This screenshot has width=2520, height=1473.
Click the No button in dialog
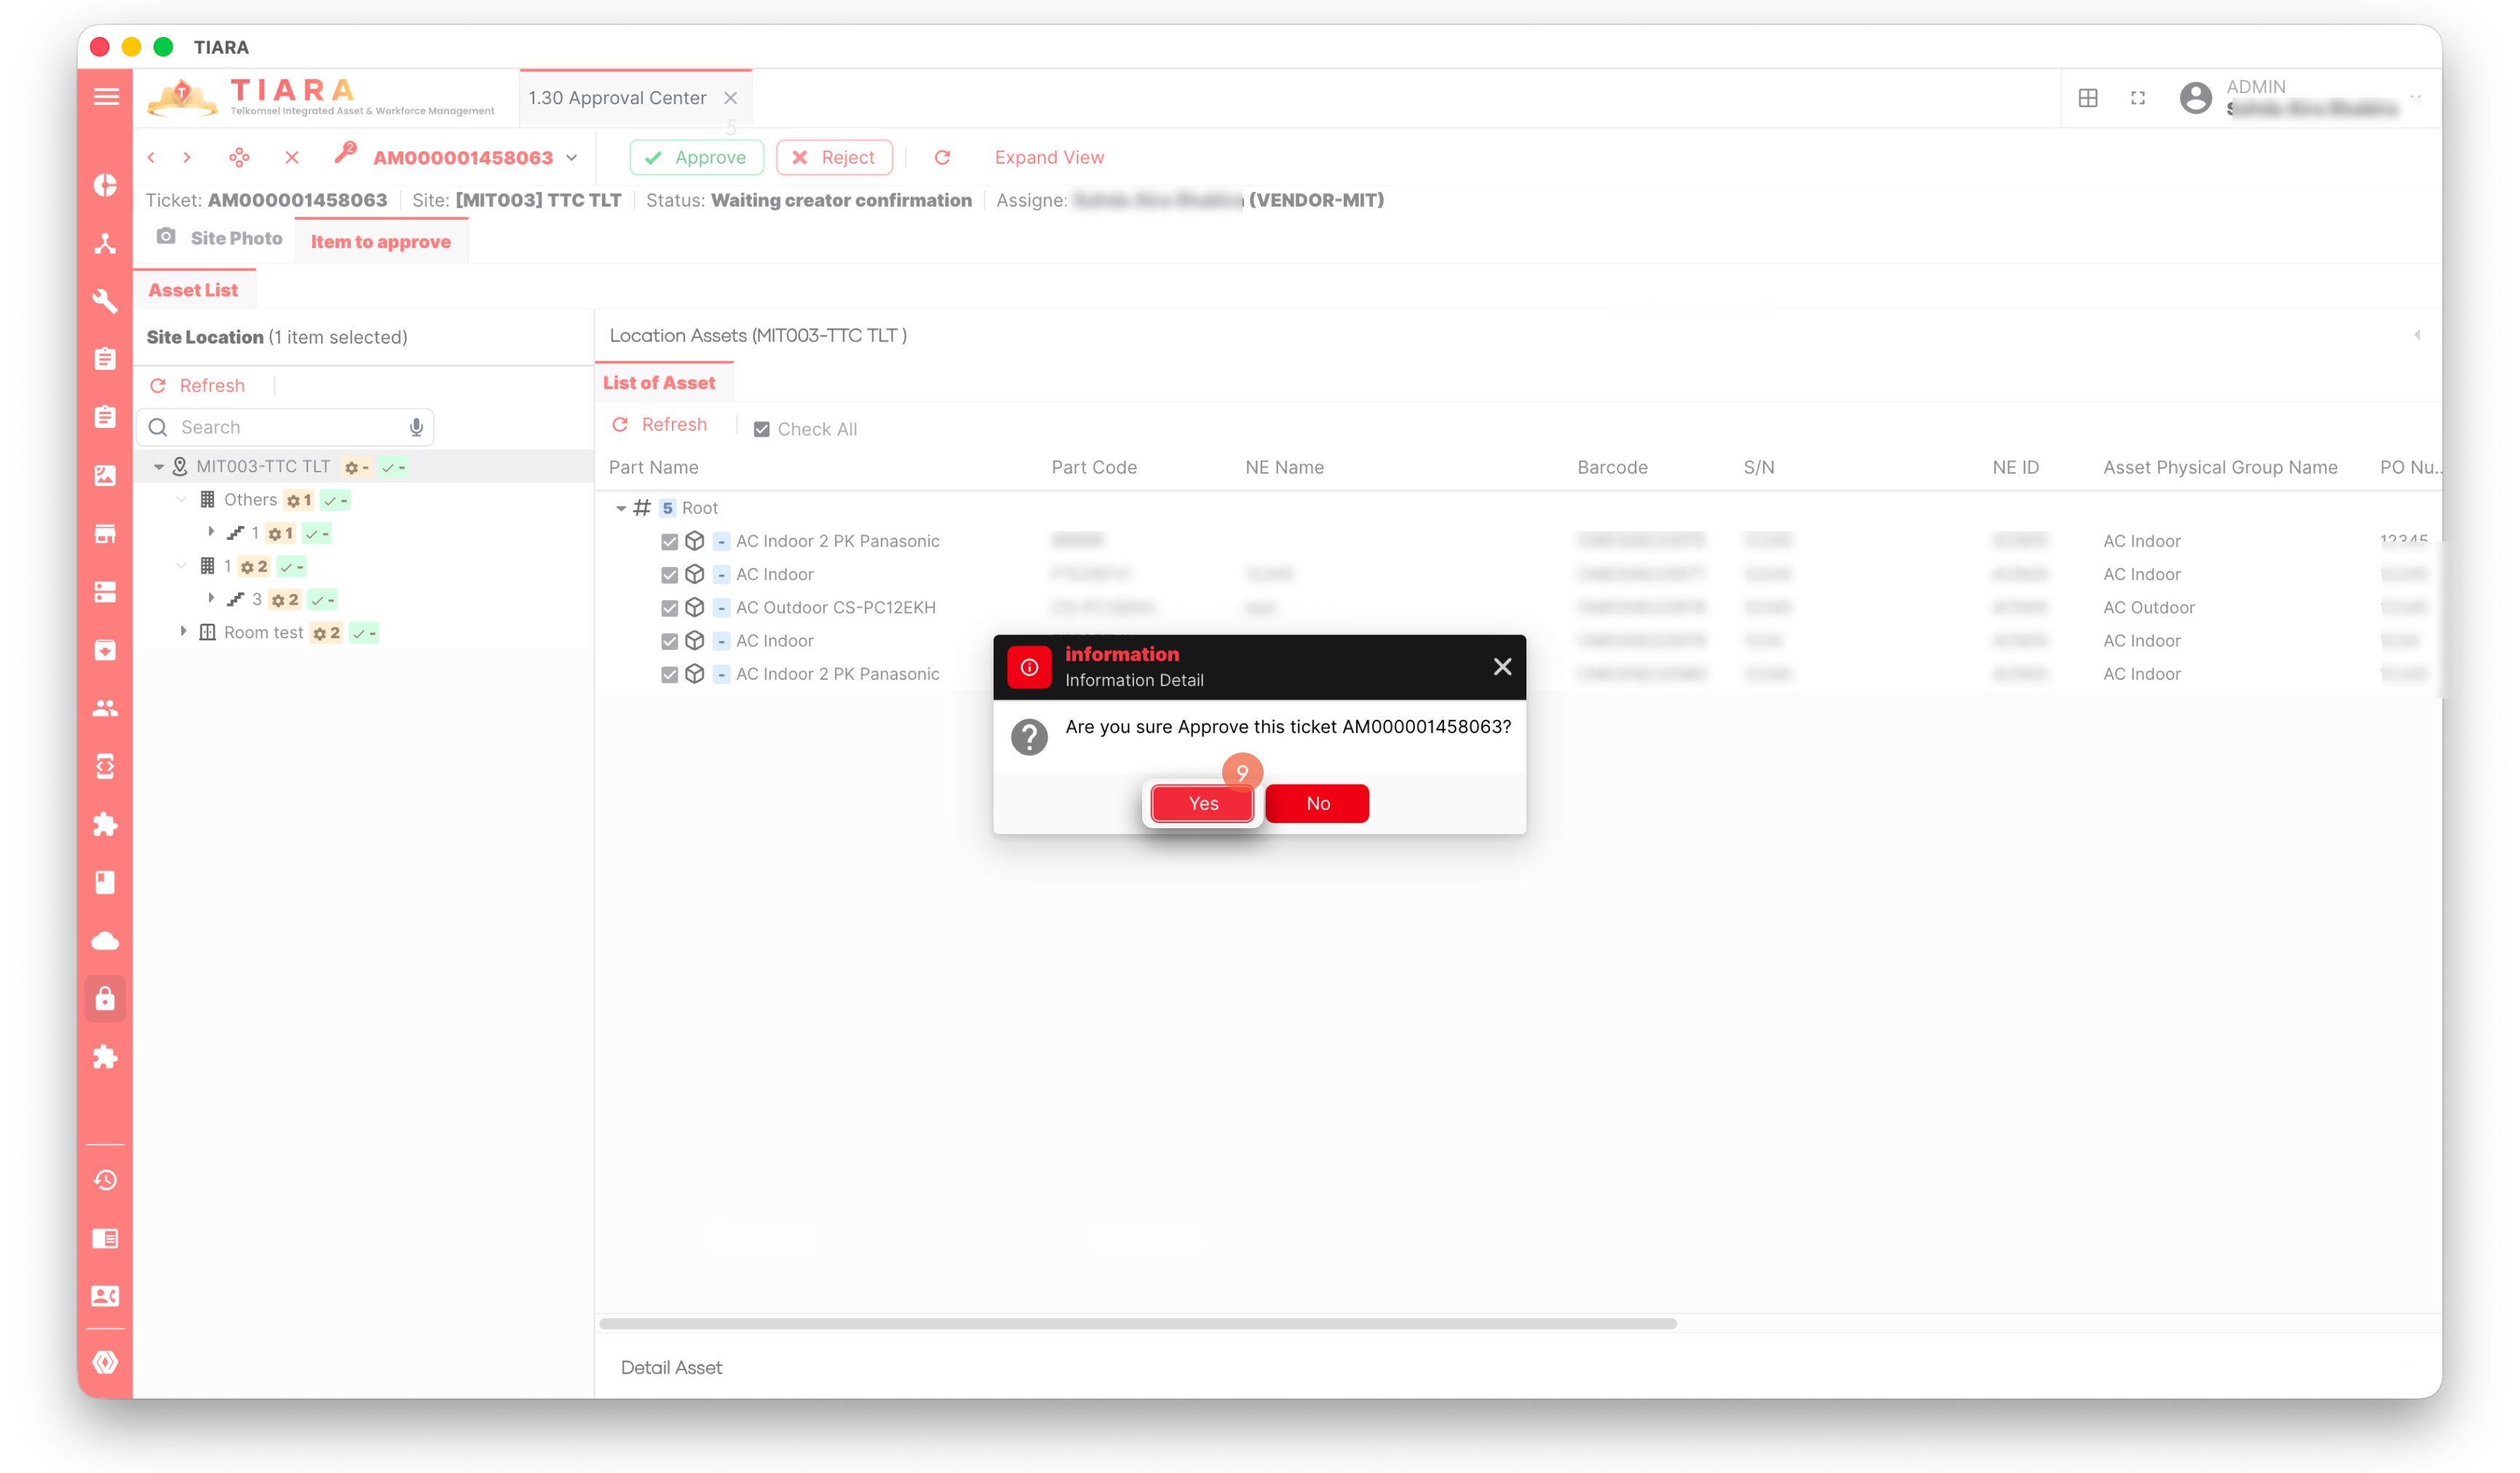click(1317, 803)
